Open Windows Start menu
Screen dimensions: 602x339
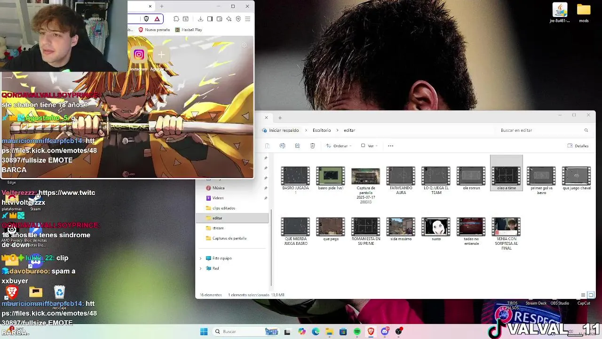pos(204,331)
